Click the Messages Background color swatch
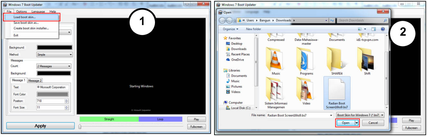The width and height of the screenshot is (428, 137). point(54,73)
